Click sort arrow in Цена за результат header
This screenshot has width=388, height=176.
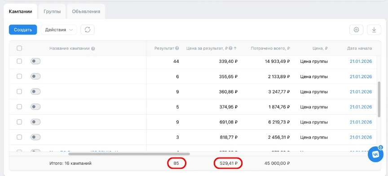pyautogui.click(x=235, y=48)
